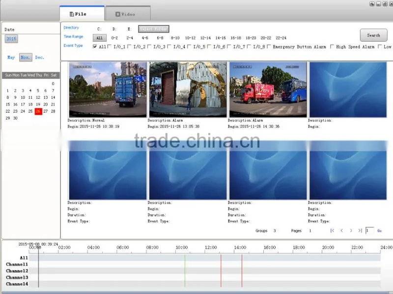Click green event marker near 10:30 on timeline

185,271
